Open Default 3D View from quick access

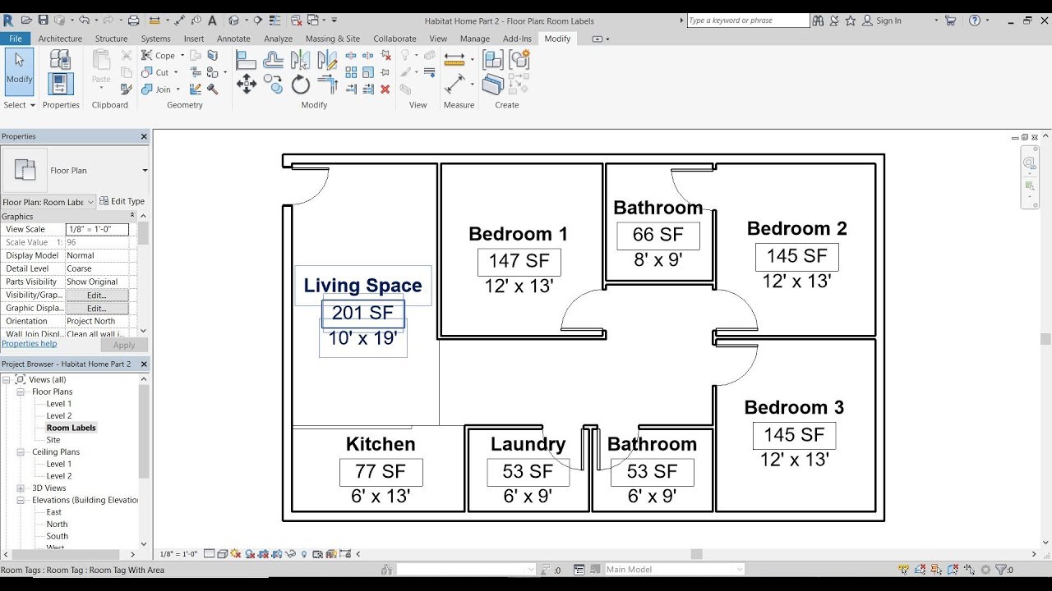tap(234, 21)
